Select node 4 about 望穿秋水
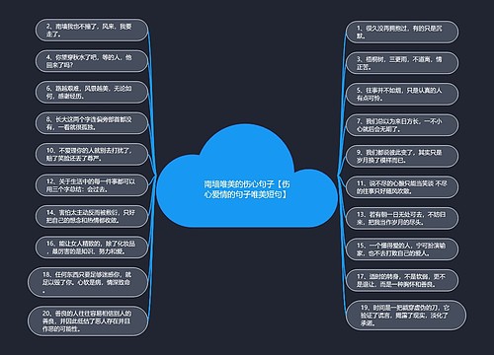The height and width of the screenshot is (355, 494). (92, 61)
